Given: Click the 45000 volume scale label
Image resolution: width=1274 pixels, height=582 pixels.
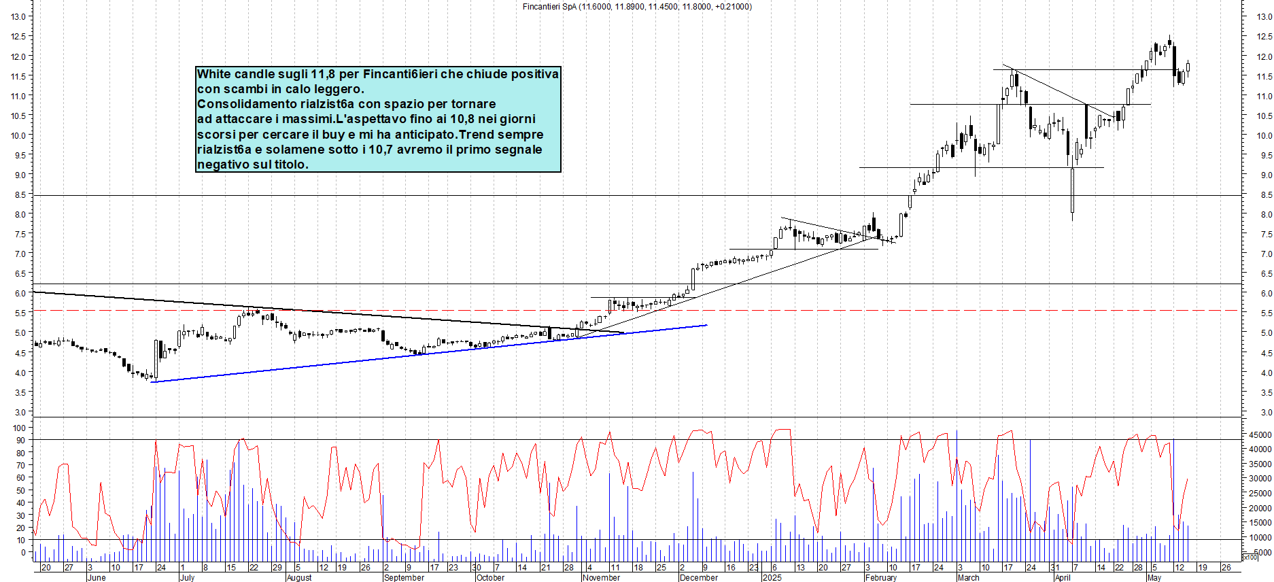Looking at the screenshot, I should click(1260, 435).
